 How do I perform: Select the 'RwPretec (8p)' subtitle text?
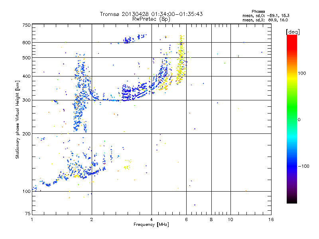pyautogui.click(x=151, y=19)
